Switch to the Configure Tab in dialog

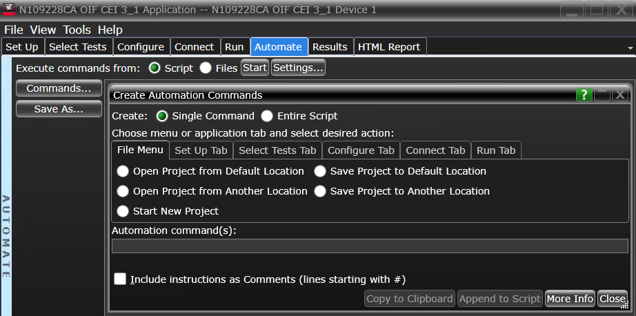tap(361, 150)
